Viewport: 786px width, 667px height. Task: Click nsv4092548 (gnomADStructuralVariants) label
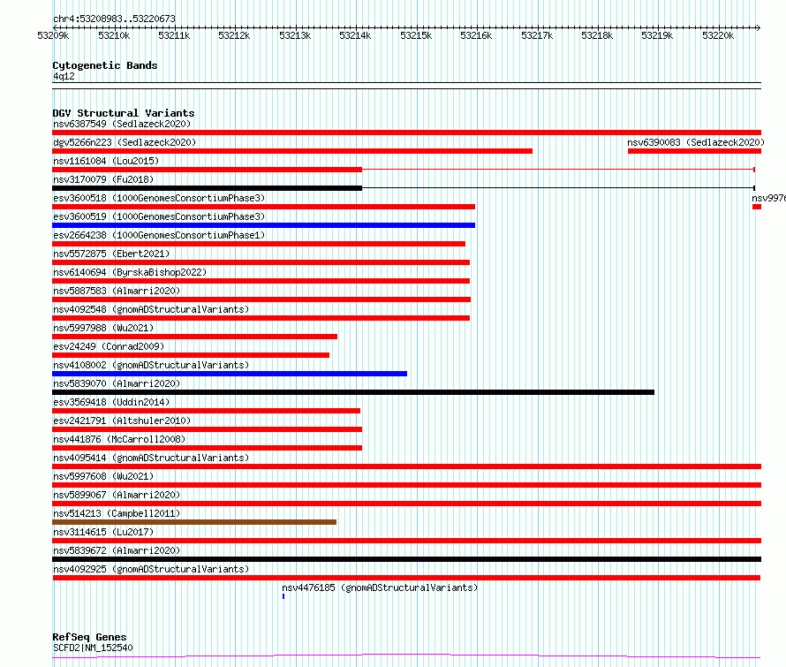coord(151,309)
